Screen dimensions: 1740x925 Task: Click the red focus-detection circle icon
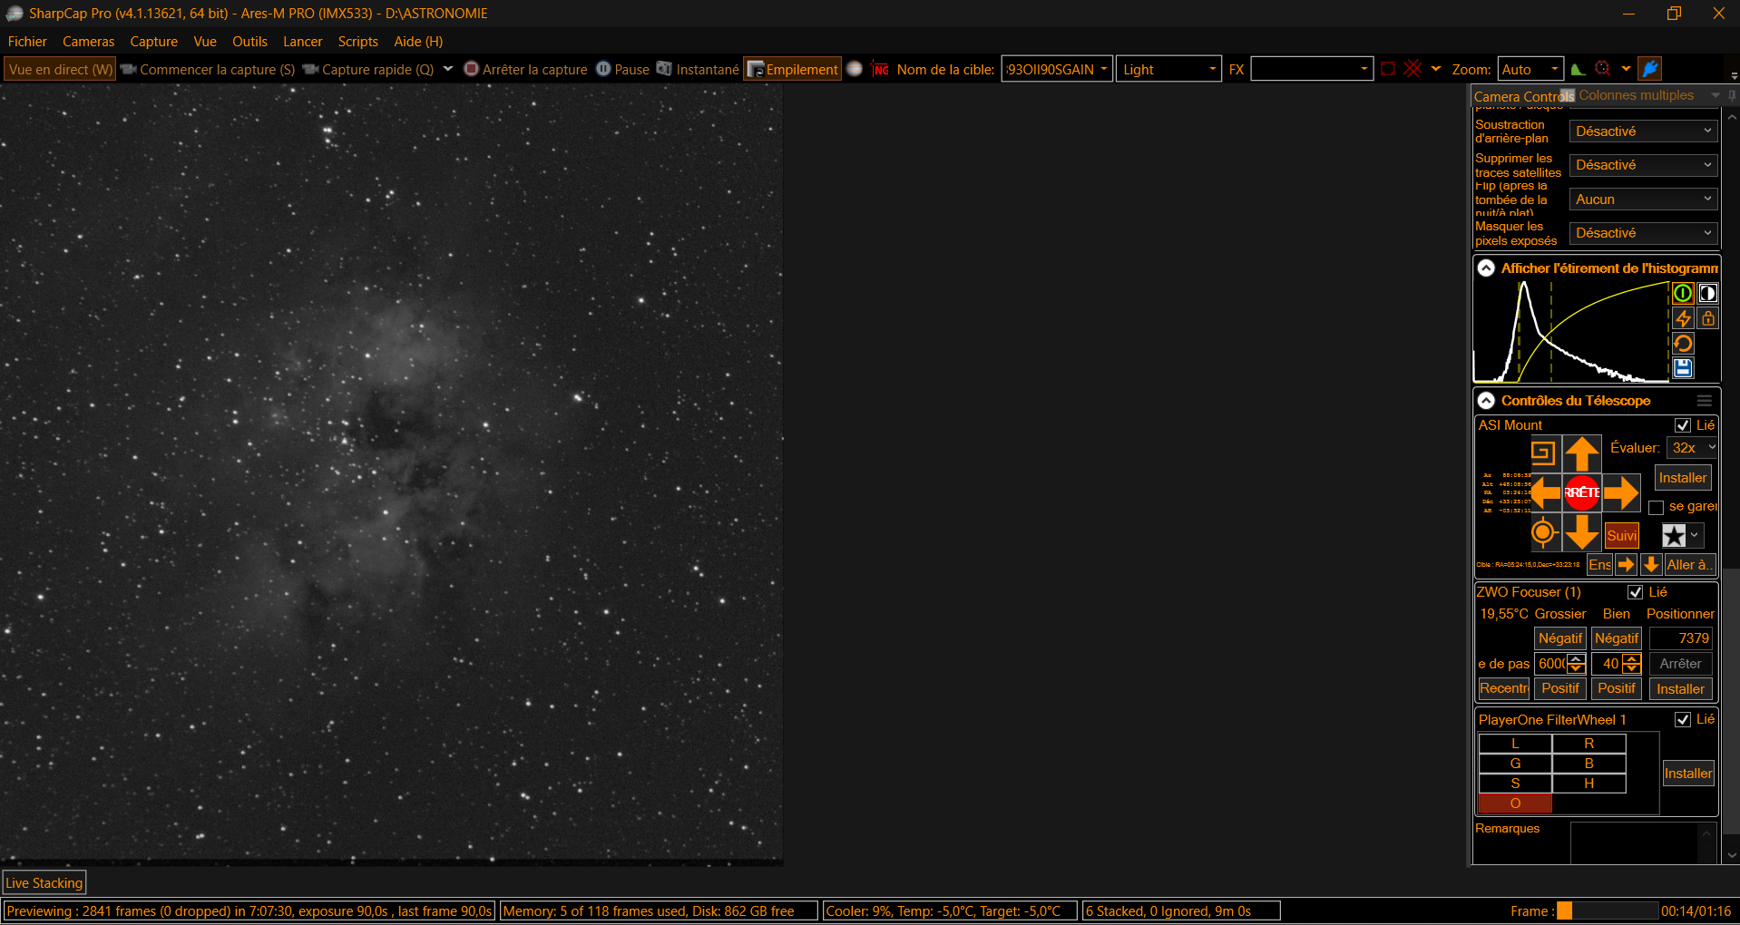(x=1603, y=69)
